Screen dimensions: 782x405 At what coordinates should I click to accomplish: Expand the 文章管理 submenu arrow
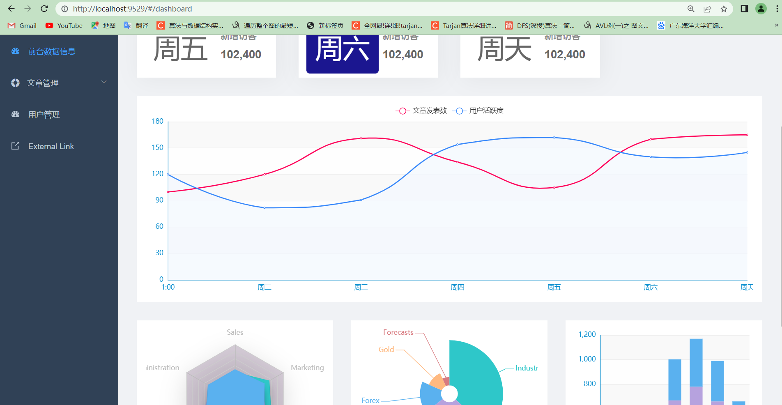point(104,82)
